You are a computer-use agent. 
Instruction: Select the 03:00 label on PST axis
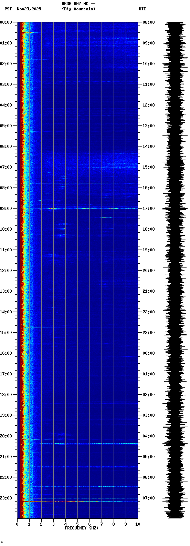pyautogui.click(x=6, y=84)
